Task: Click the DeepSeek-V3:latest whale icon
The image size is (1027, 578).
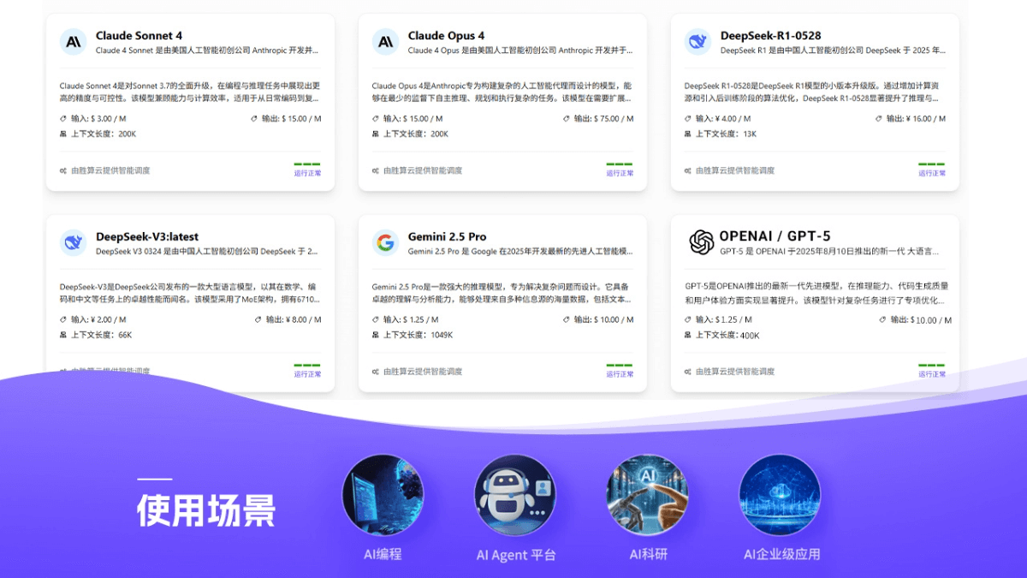Action: [x=73, y=242]
